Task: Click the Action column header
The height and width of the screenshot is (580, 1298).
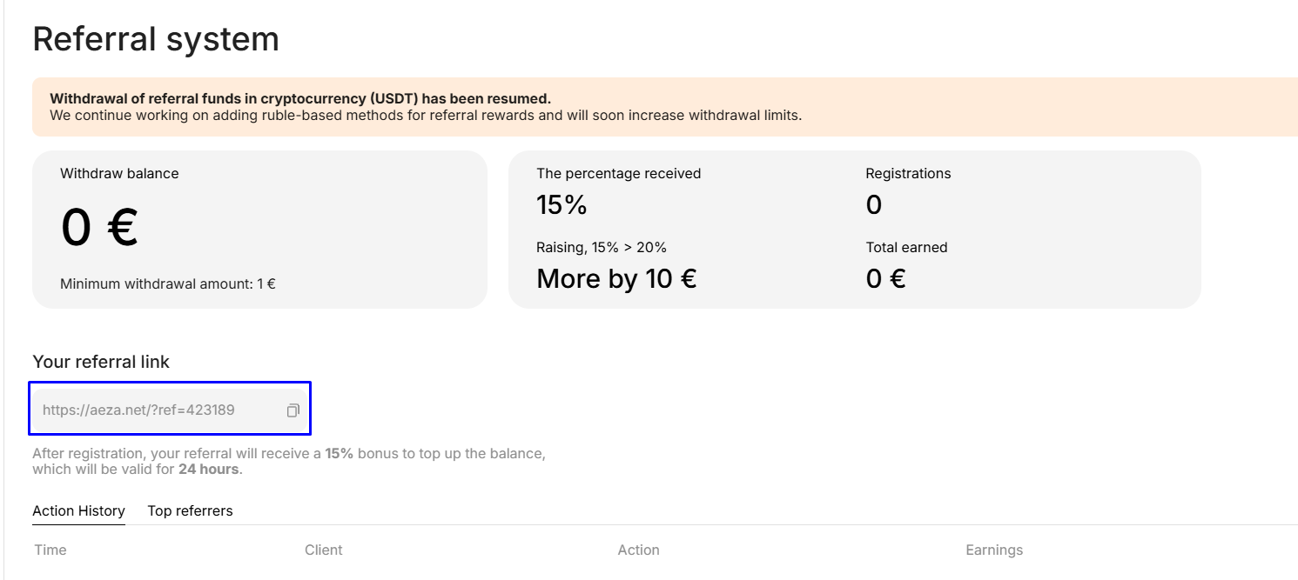Action: [638, 550]
